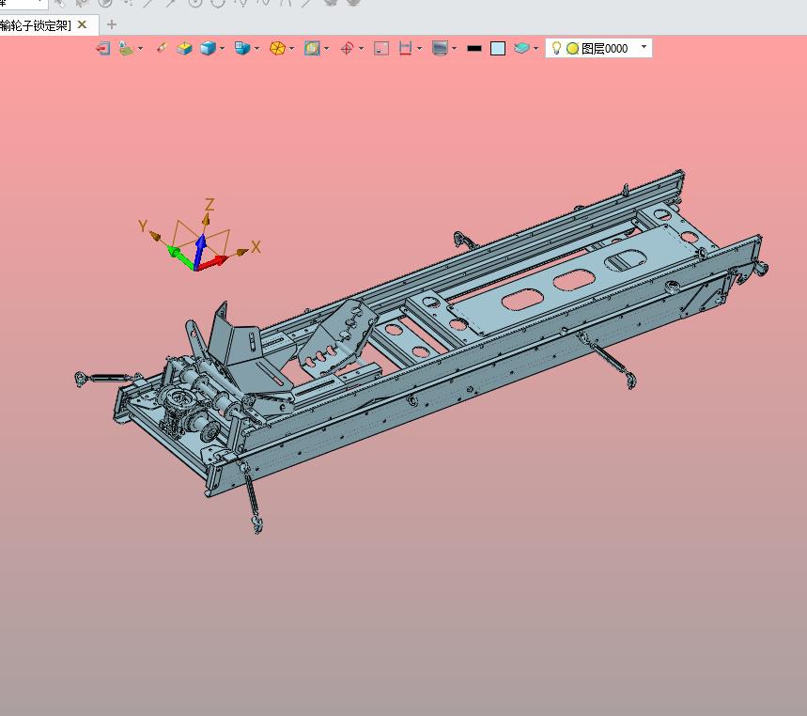Select the red dimension measure icon
The width and height of the screenshot is (807, 716).
click(406, 48)
